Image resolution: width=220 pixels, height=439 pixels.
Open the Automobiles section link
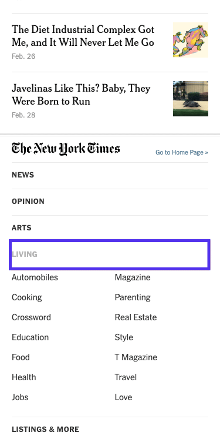[35, 277]
